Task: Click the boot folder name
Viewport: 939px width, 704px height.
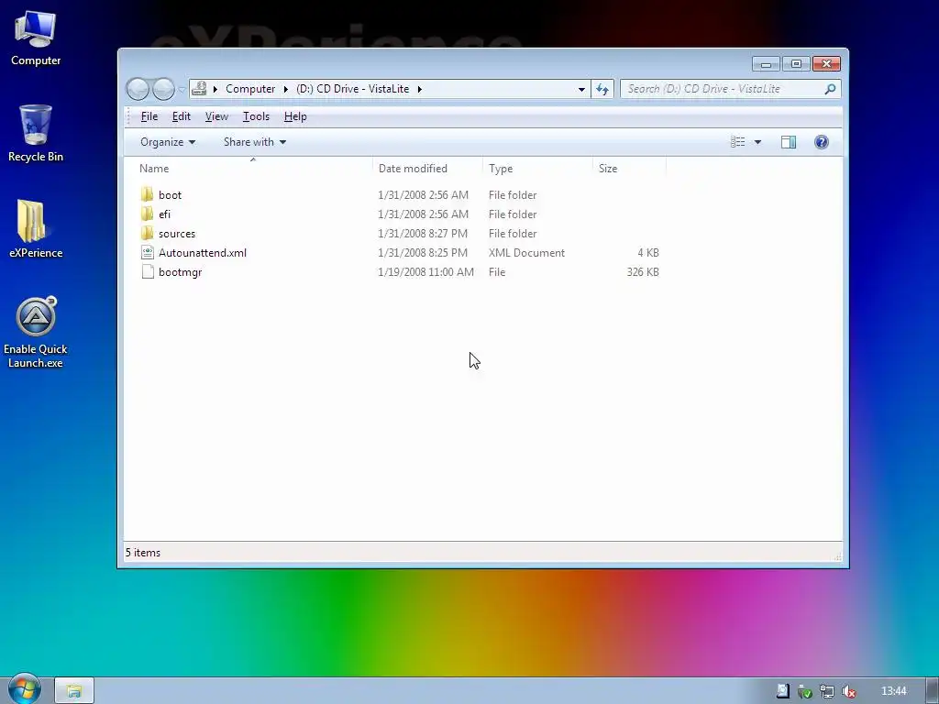Action: point(170,194)
